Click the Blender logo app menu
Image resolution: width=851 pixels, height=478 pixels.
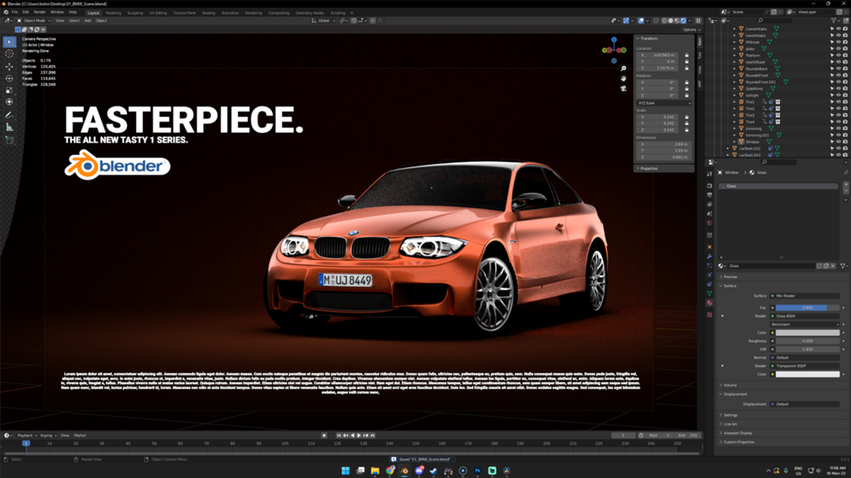[x=5, y=12]
